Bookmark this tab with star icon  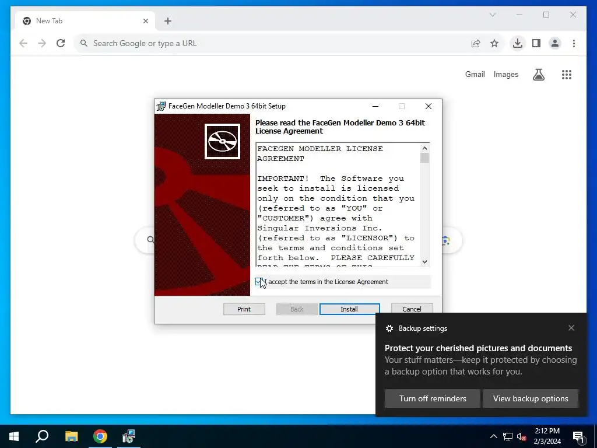494,43
